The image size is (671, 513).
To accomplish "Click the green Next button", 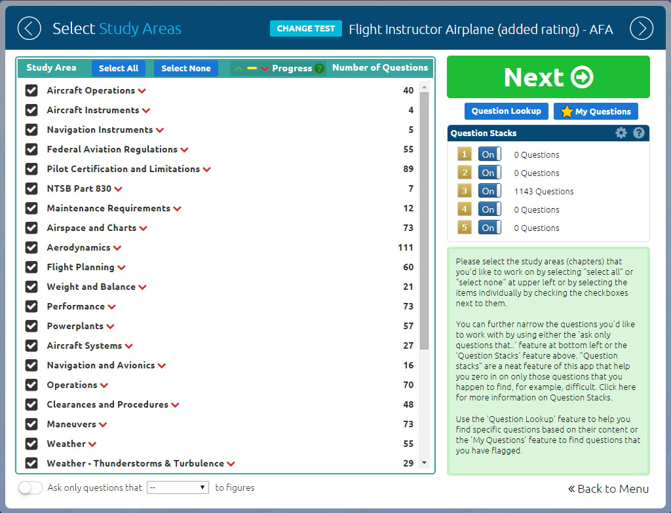I will 548,77.
